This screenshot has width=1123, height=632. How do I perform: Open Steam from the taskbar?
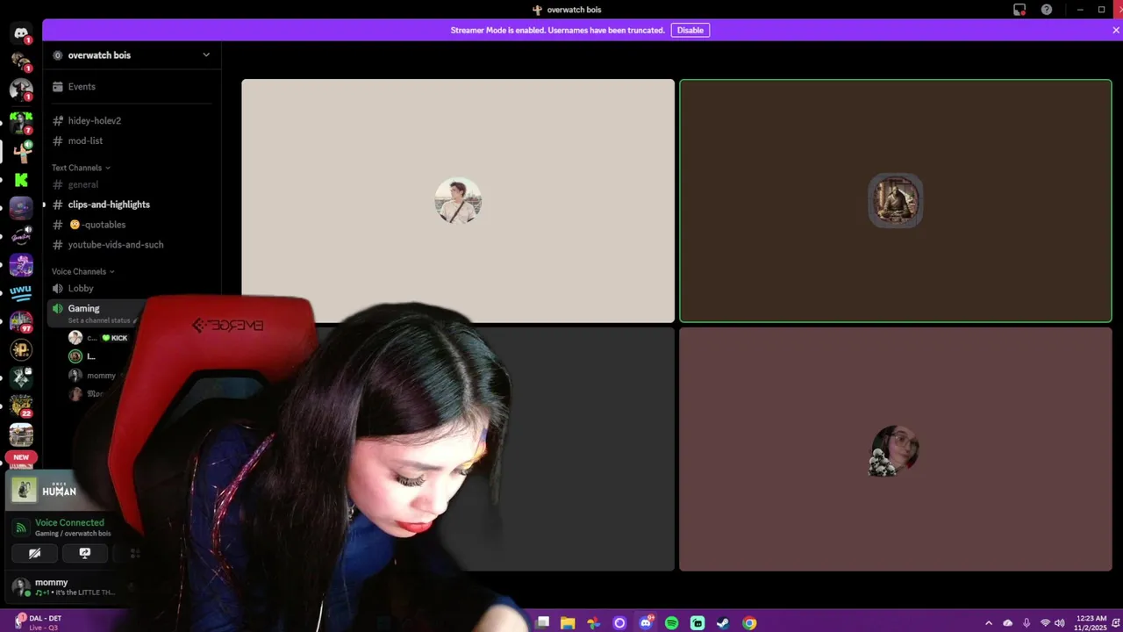tap(723, 622)
